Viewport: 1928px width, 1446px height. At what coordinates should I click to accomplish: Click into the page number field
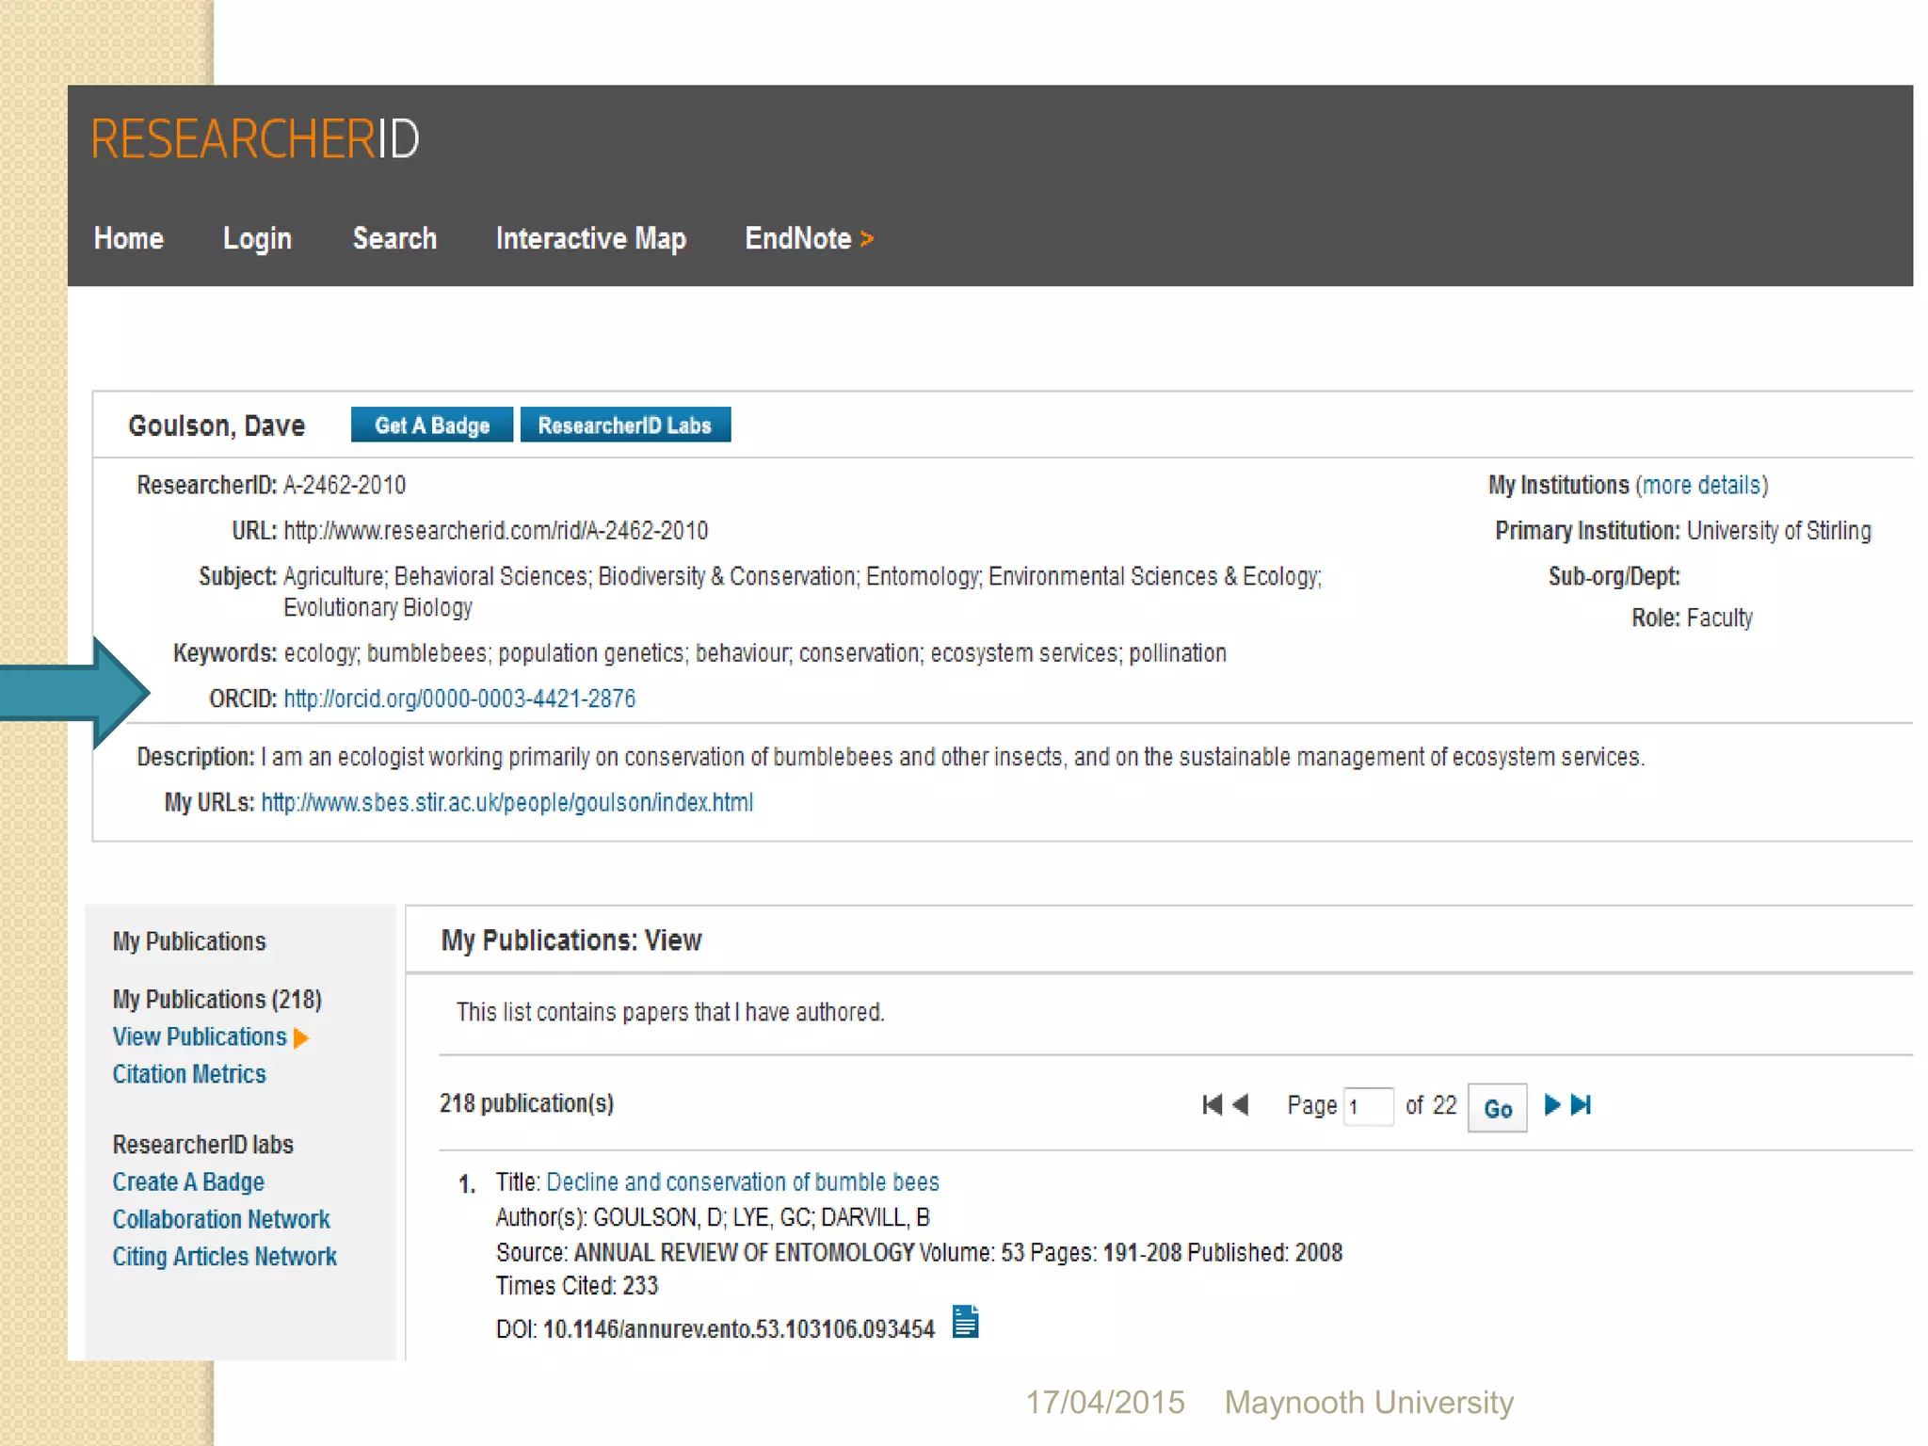[x=1368, y=1106]
